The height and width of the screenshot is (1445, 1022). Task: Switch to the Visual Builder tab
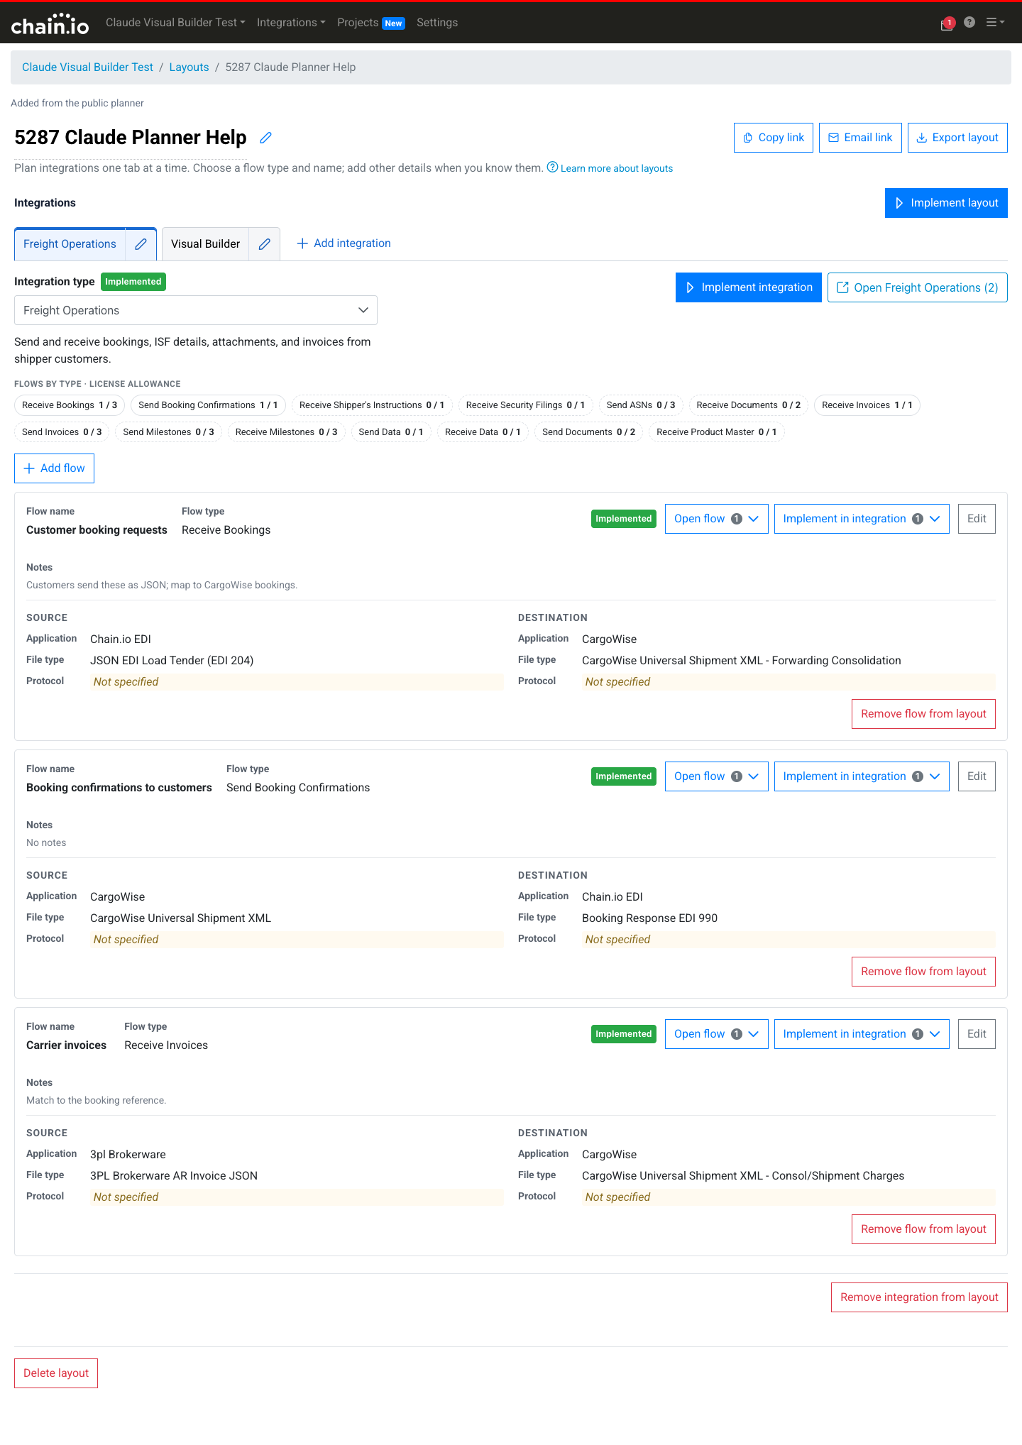pos(205,244)
